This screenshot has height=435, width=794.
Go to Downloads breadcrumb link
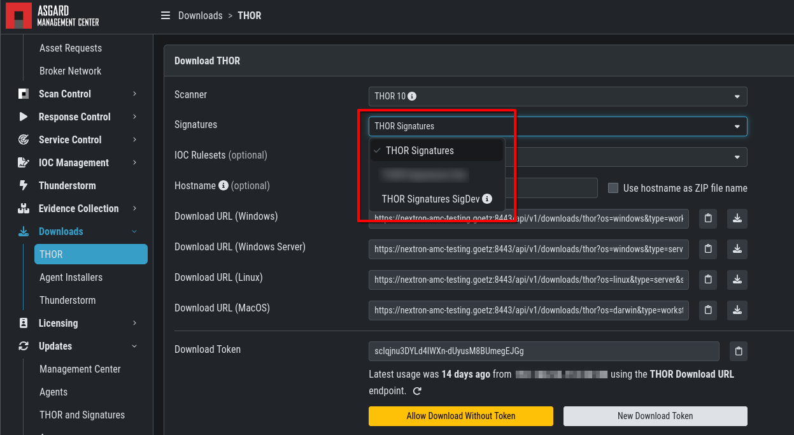(x=200, y=15)
